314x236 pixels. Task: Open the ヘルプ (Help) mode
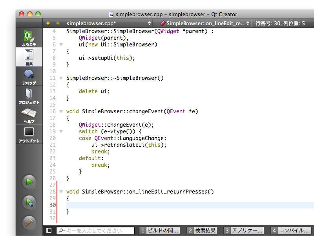coord(29,115)
